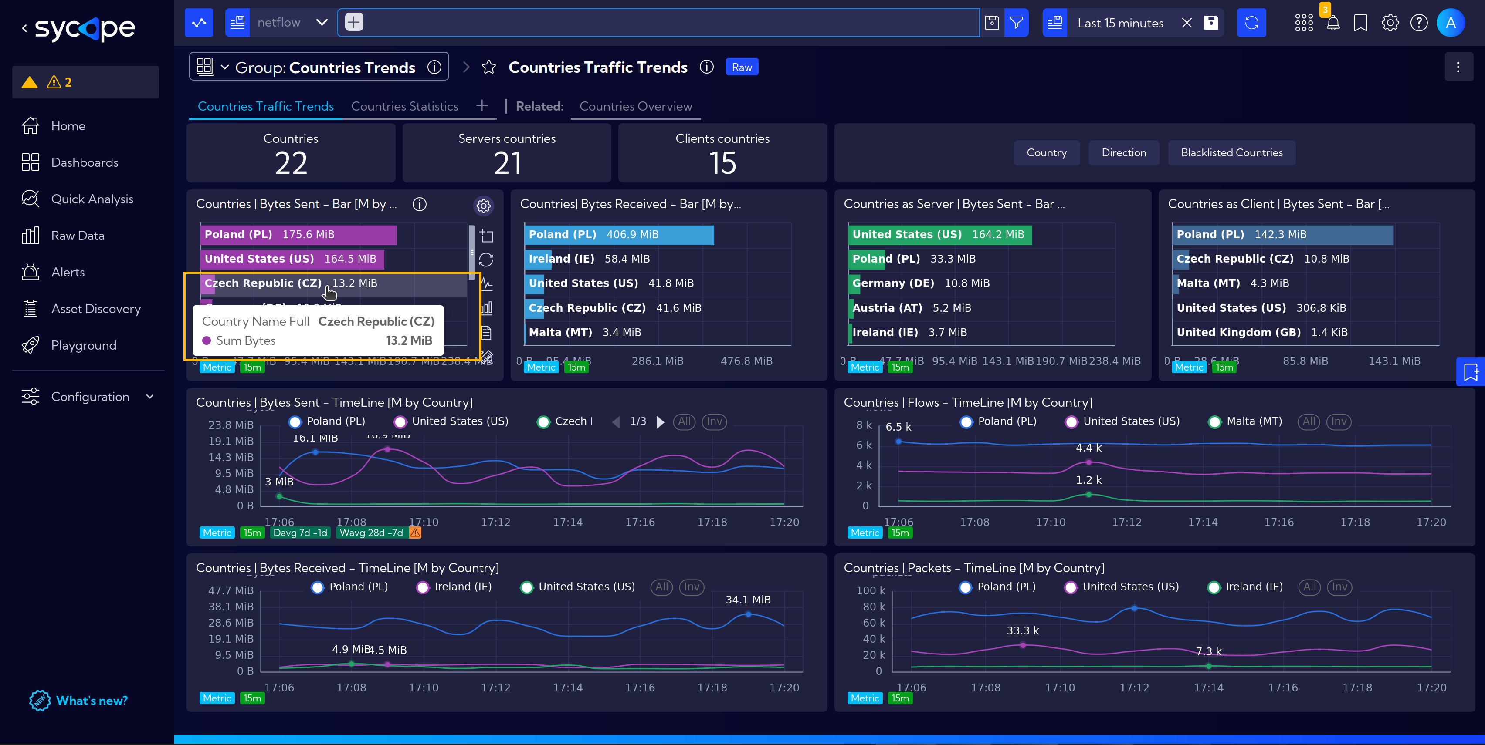Click the Bytes Sent bar widget scrollbar
Viewport: 1485px width, 745px height.
pyautogui.click(x=471, y=253)
